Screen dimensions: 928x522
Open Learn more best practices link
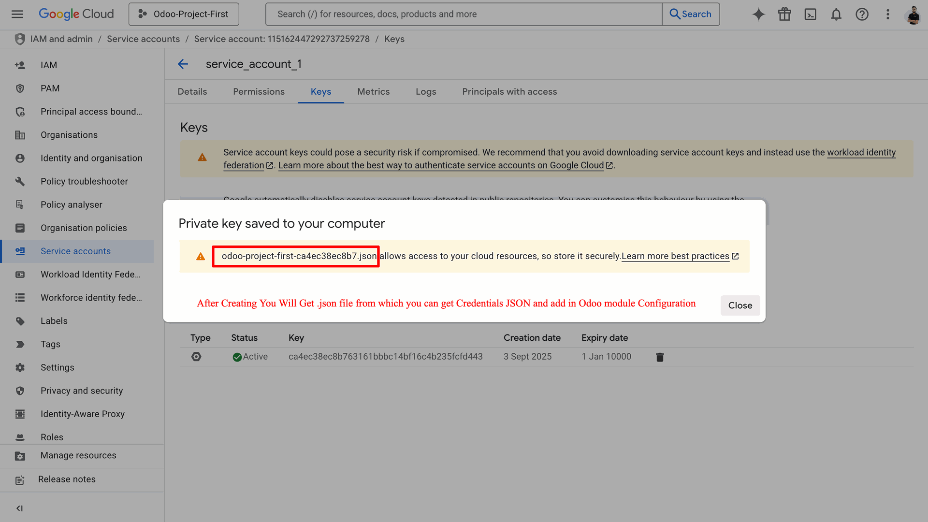675,256
